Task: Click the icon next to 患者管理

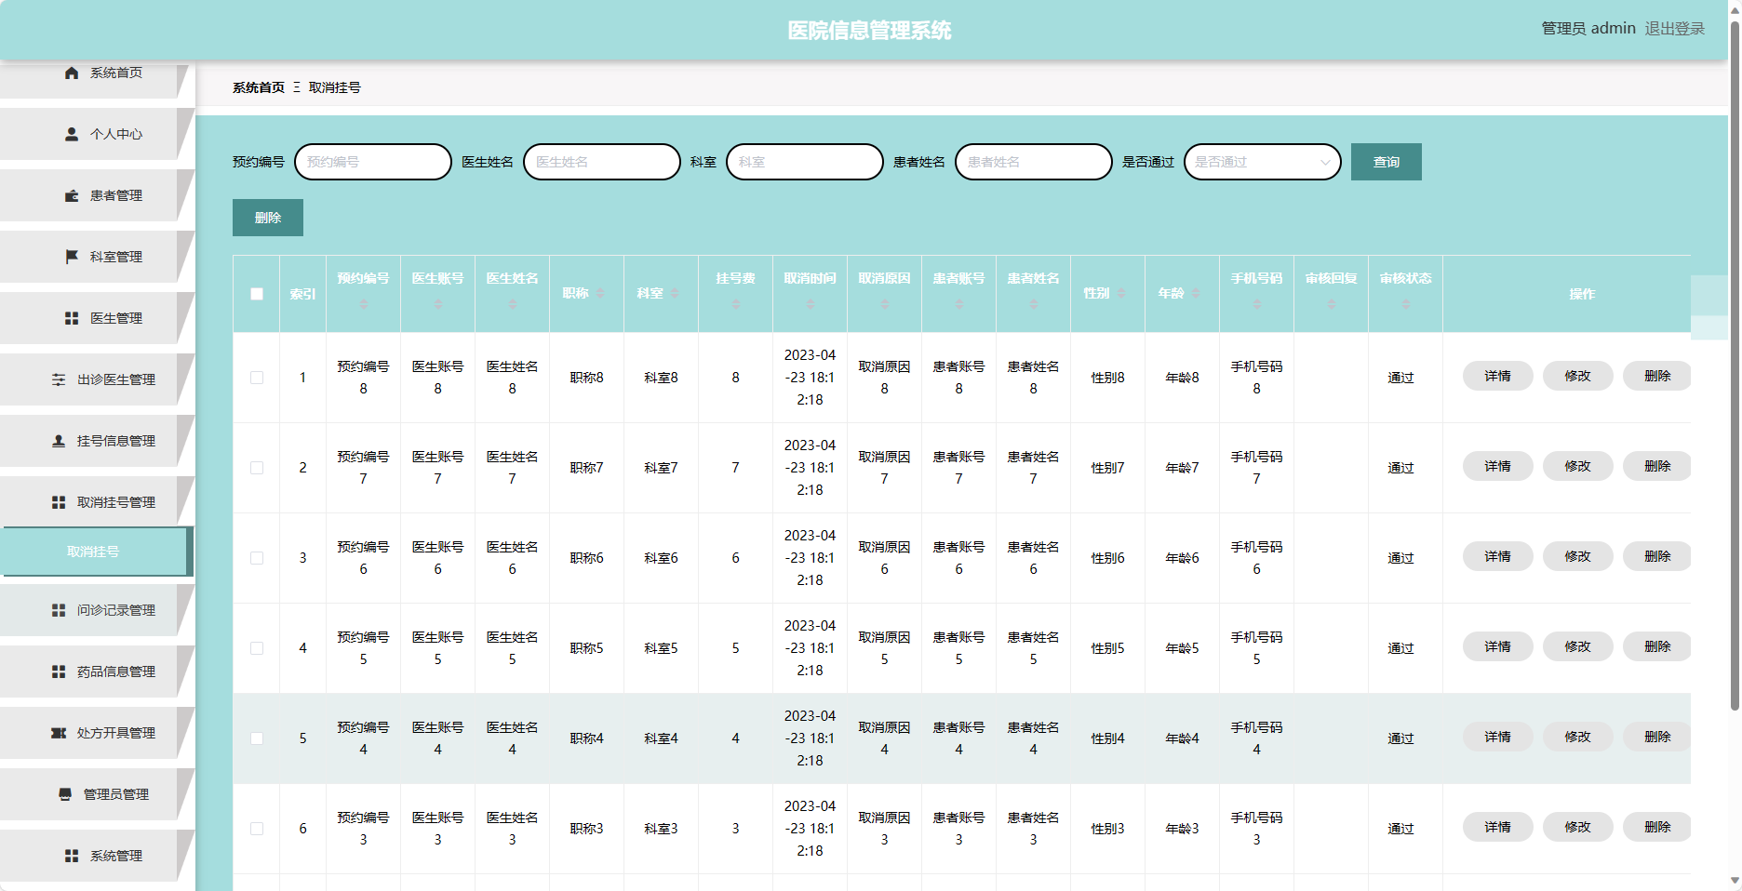Action: click(72, 195)
